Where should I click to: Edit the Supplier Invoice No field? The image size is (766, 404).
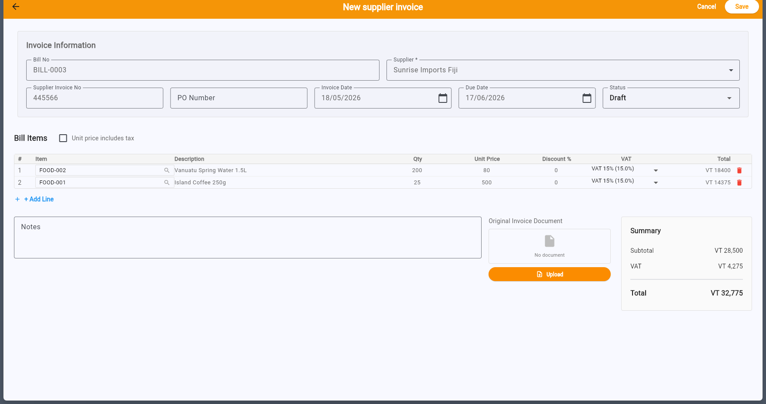[x=95, y=98]
